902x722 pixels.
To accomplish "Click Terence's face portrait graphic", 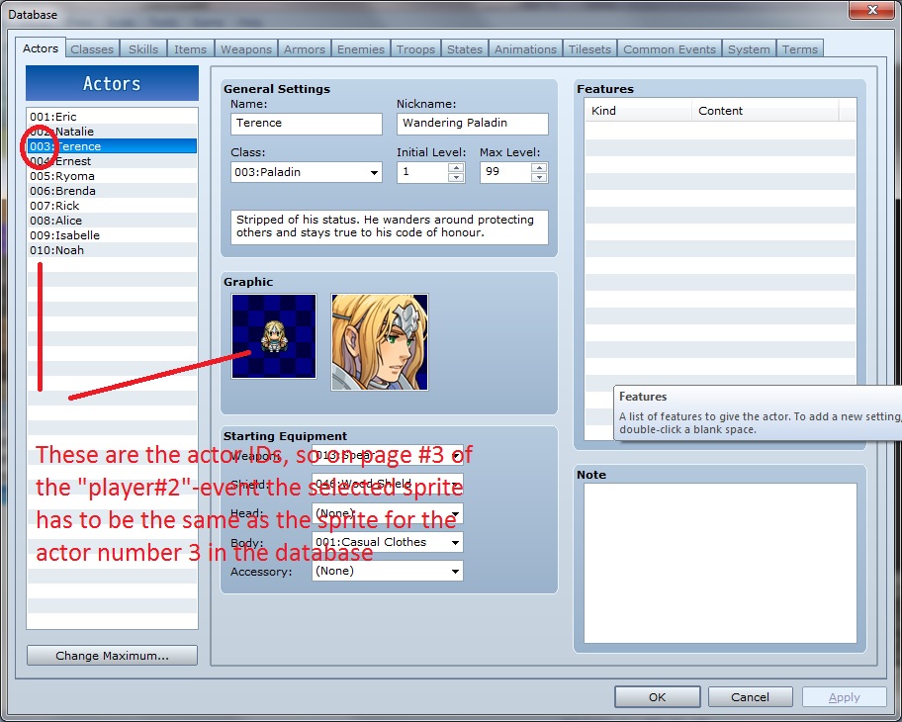I will (x=379, y=341).
